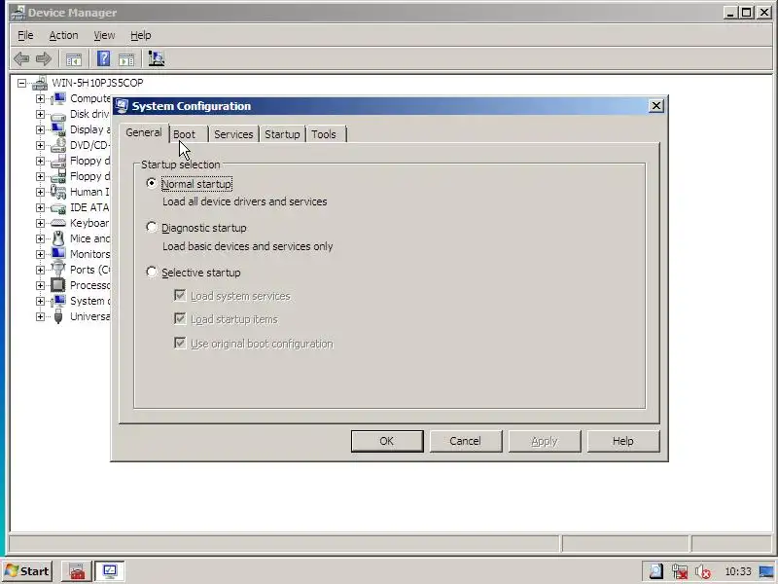Toggle the Show/Hide Console Tree toolbar icon
The image size is (778, 584).
tap(74, 59)
